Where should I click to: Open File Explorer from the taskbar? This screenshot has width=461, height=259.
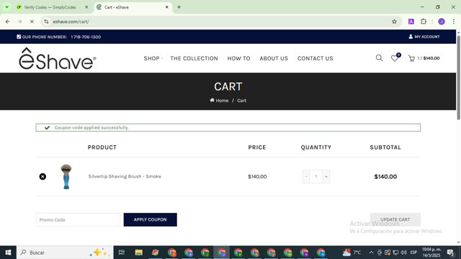139,253
